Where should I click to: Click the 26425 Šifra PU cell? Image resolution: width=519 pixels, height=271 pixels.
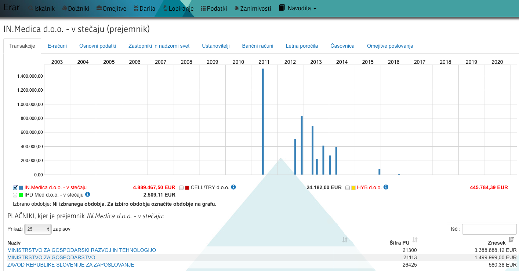[410, 265]
